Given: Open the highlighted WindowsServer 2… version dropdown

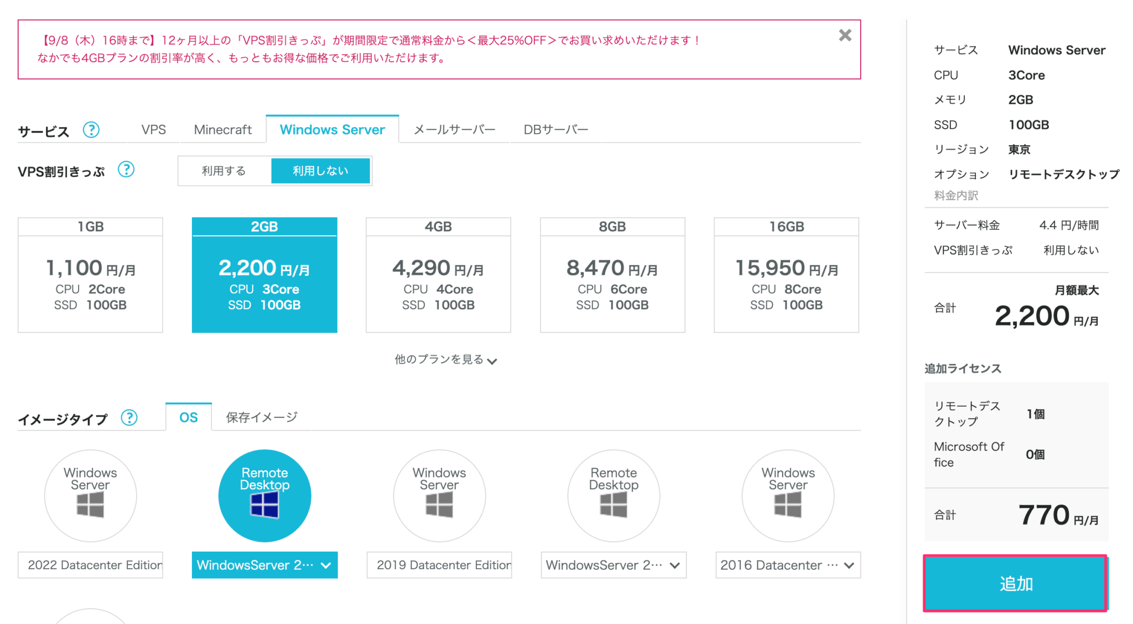Looking at the screenshot, I should pyautogui.click(x=264, y=565).
